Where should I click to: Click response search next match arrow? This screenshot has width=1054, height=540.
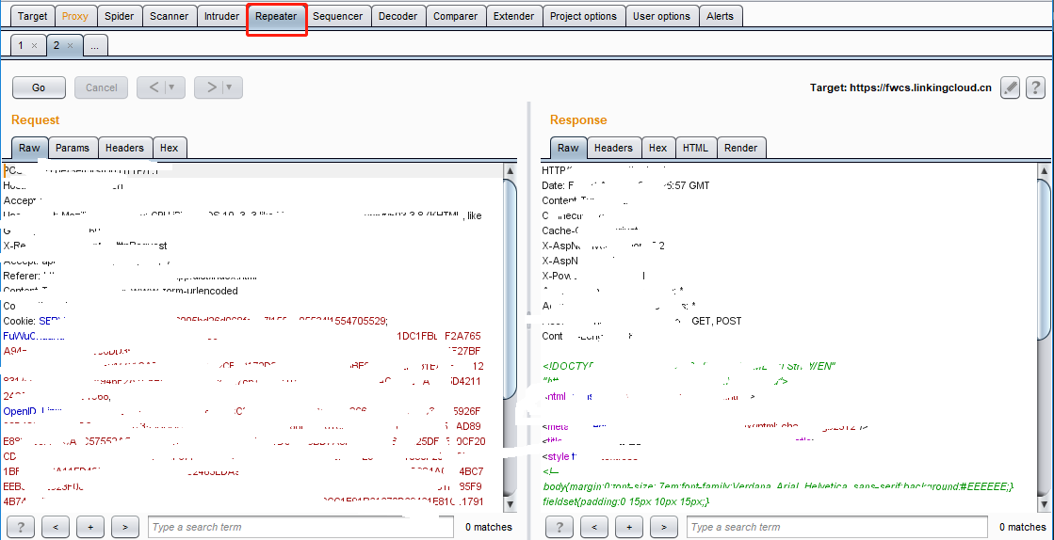tap(663, 527)
